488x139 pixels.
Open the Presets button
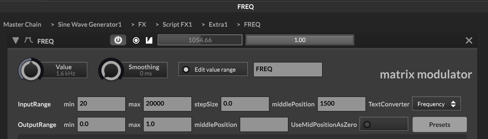tap(439, 124)
